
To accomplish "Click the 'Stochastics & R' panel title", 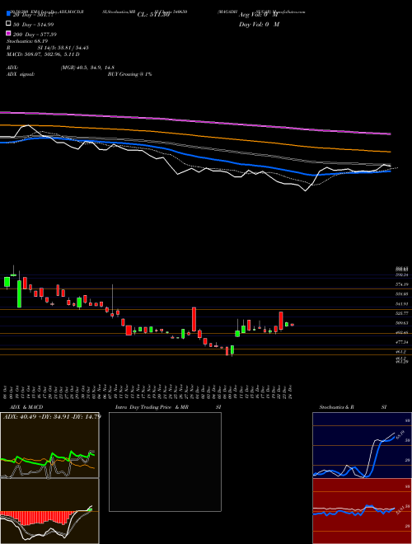I will click(336, 407).
